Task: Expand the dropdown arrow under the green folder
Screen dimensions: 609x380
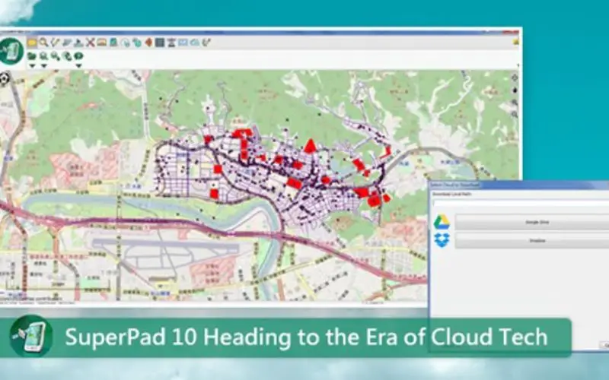Action: pos(32,66)
